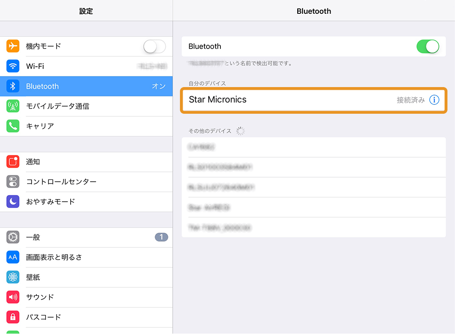Open 一般 settings

pos(86,237)
